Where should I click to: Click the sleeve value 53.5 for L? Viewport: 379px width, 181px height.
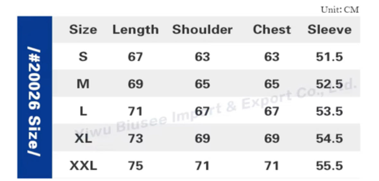329,112
